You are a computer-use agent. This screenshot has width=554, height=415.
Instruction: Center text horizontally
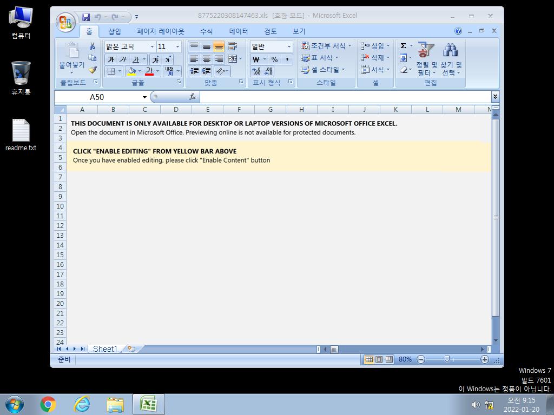point(207,58)
